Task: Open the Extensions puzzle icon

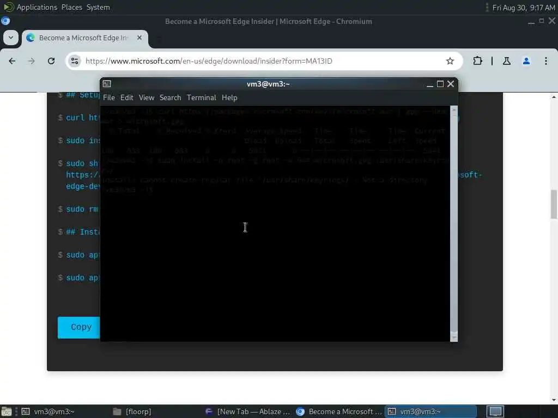Action: click(x=477, y=61)
